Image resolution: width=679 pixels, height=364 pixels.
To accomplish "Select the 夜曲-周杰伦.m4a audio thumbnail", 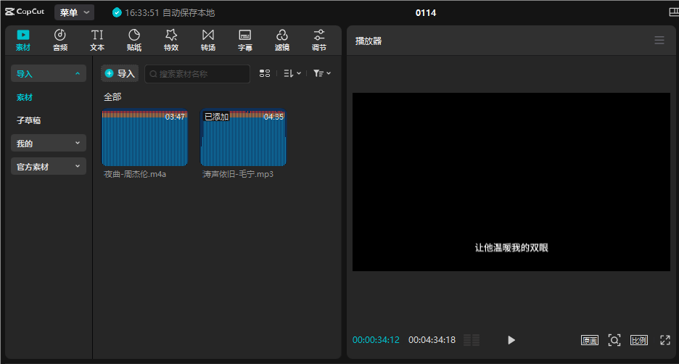I will point(144,138).
